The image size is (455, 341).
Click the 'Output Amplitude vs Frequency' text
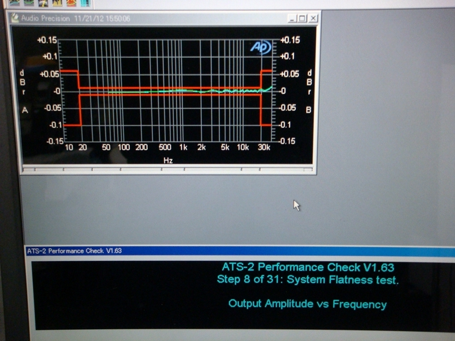[308, 304]
